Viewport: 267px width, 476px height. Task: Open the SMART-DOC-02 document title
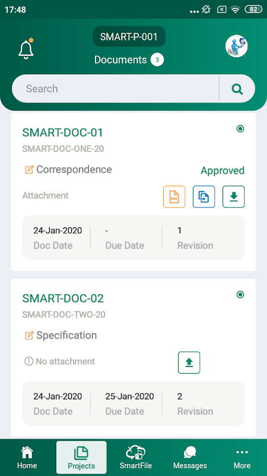[63, 299]
